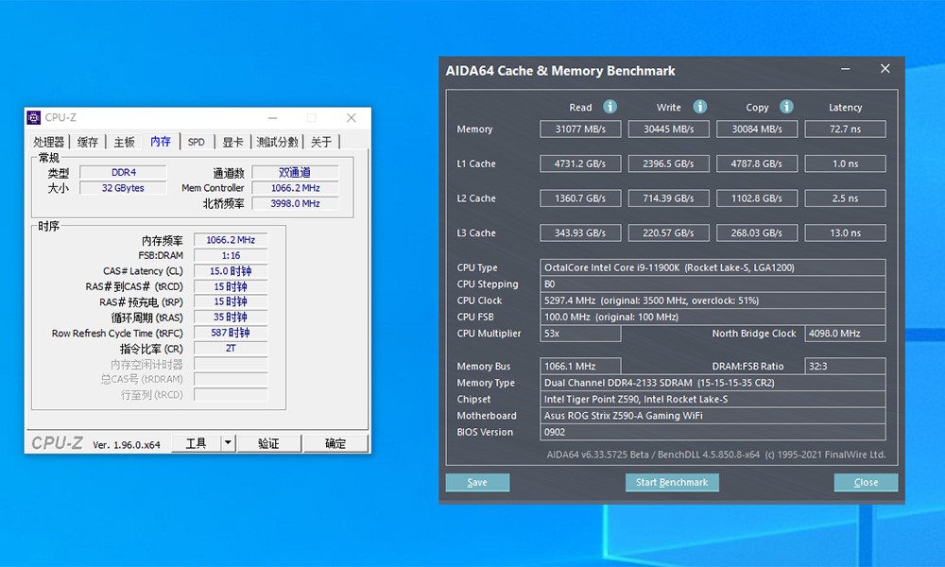
Task: Open the 缓存 tab in CPU-Z
Action: pos(88,142)
